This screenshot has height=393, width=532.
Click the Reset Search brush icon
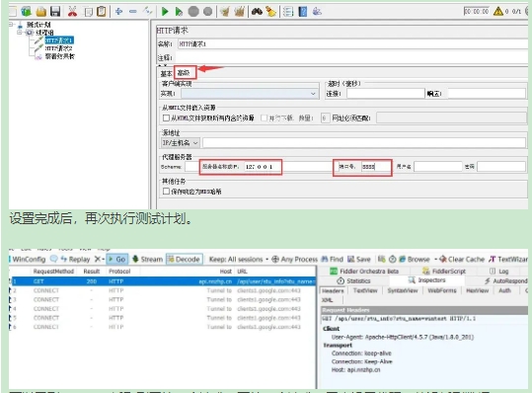pos(270,12)
